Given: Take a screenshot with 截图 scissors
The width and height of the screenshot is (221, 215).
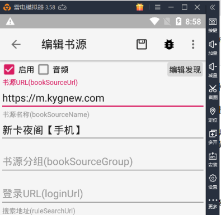Looking at the screenshot, I should point(213,92).
